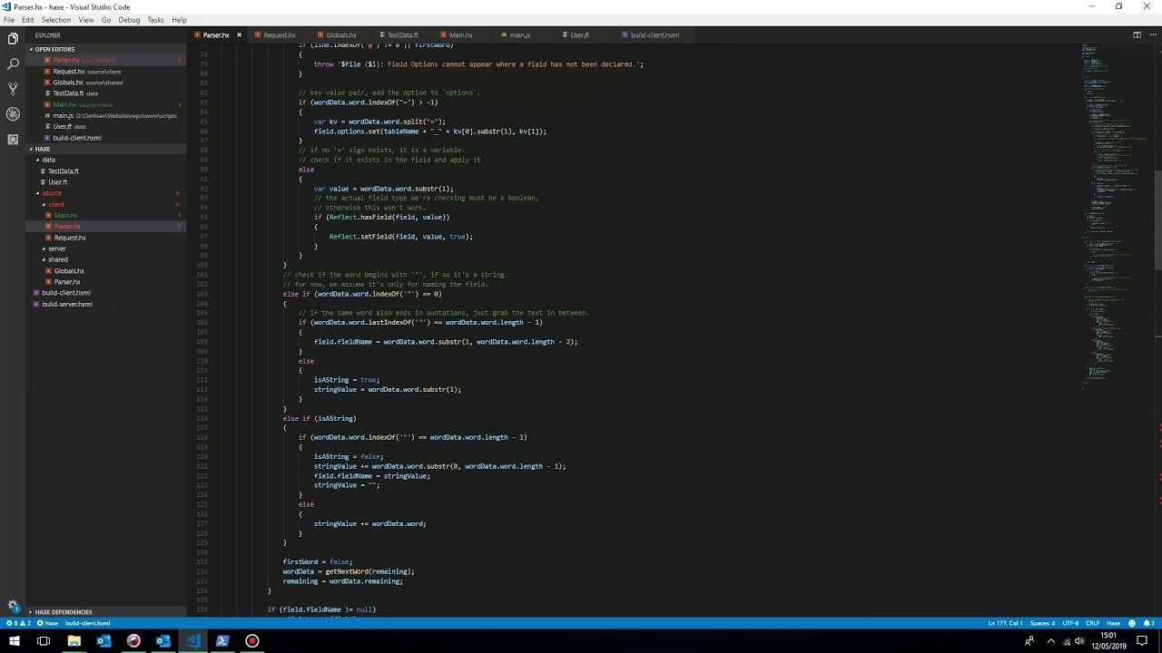
Task: Switch to the Request.hx tab
Action: [x=279, y=35]
